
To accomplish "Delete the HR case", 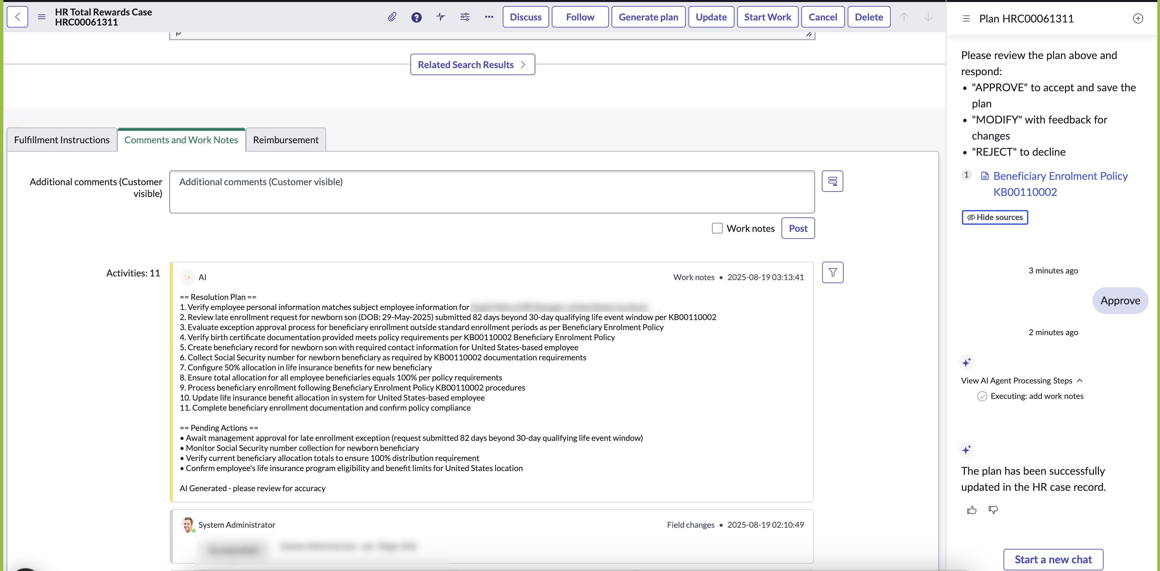I will click(x=868, y=17).
